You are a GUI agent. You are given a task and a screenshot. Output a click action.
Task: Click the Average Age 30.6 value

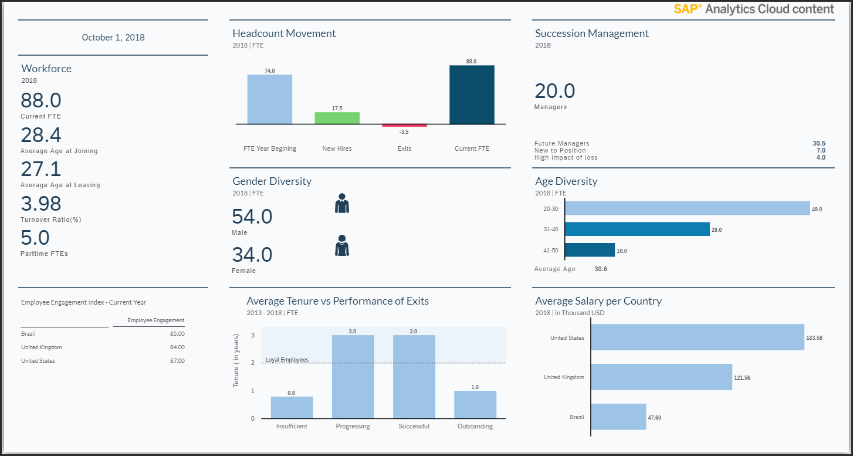(601, 269)
